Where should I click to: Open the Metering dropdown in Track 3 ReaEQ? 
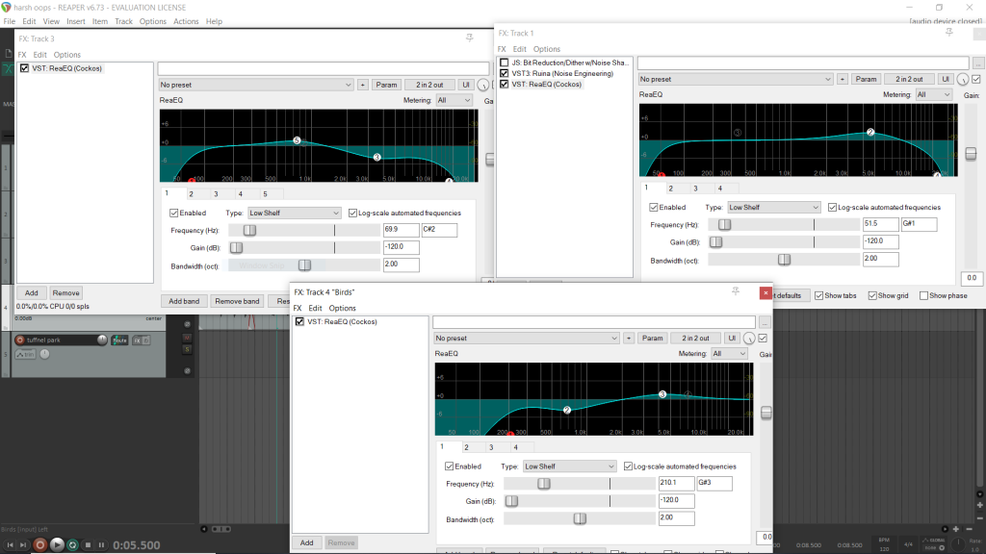pos(454,100)
